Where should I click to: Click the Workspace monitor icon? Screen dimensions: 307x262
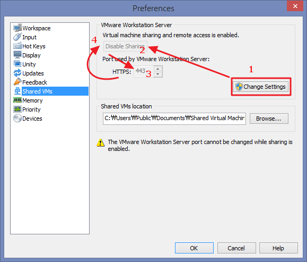click(x=17, y=28)
